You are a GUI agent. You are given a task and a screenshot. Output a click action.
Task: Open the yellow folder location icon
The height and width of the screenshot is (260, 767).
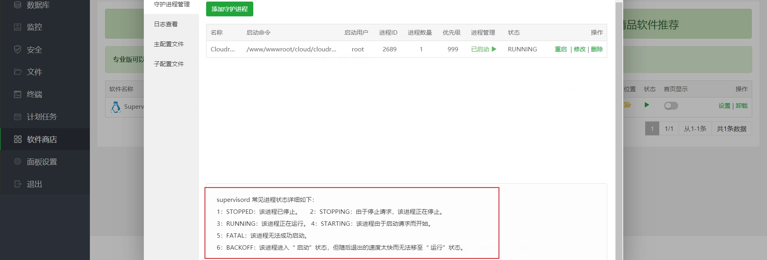(x=628, y=105)
